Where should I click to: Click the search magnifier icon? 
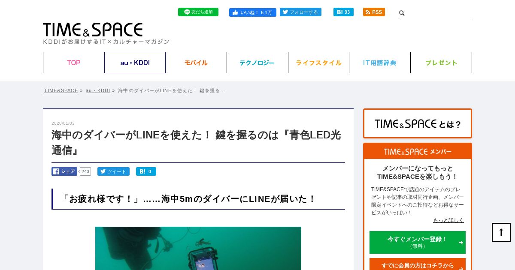tap(402, 13)
